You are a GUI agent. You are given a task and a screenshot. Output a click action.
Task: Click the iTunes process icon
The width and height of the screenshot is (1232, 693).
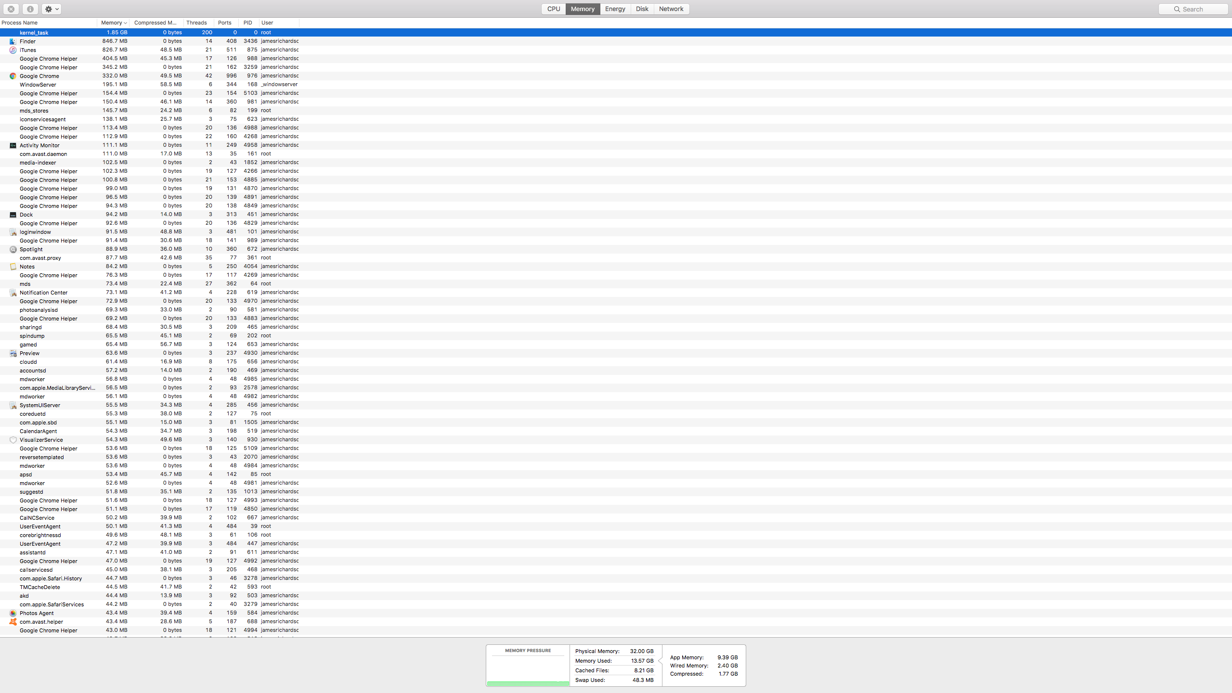(13, 50)
